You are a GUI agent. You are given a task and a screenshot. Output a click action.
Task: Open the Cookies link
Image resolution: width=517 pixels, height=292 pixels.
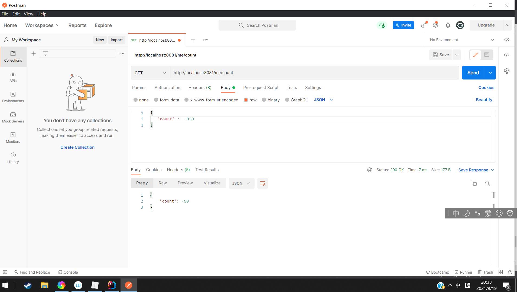[x=486, y=88]
